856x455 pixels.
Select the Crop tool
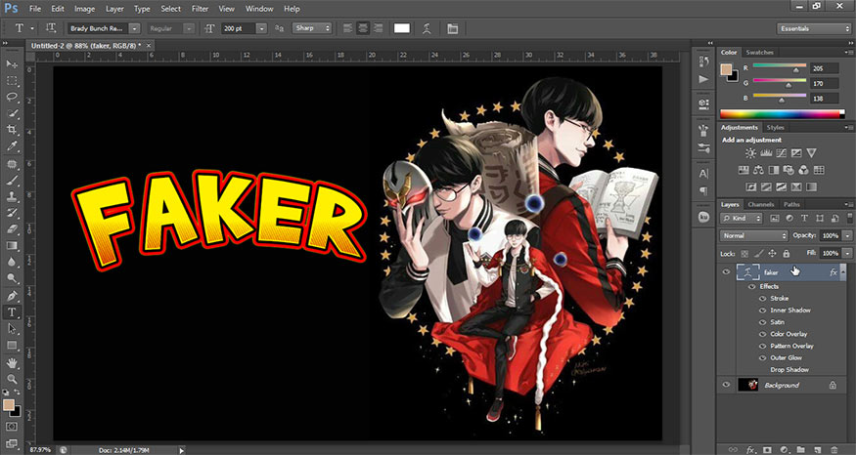pos(12,130)
